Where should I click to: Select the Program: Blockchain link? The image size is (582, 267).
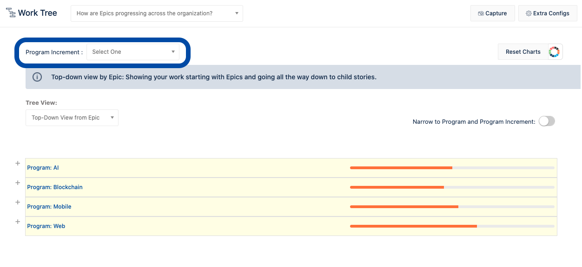54,187
